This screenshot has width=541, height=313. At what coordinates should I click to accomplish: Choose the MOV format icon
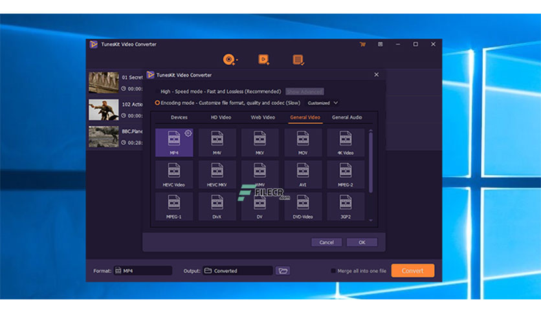point(303,142)
